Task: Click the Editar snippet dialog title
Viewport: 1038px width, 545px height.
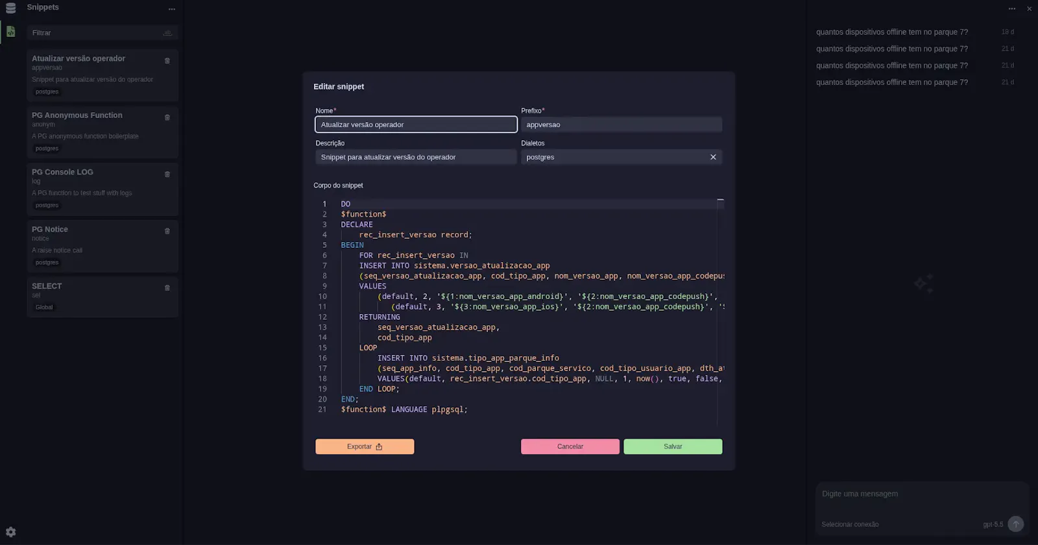Action: tap(339, 86)
